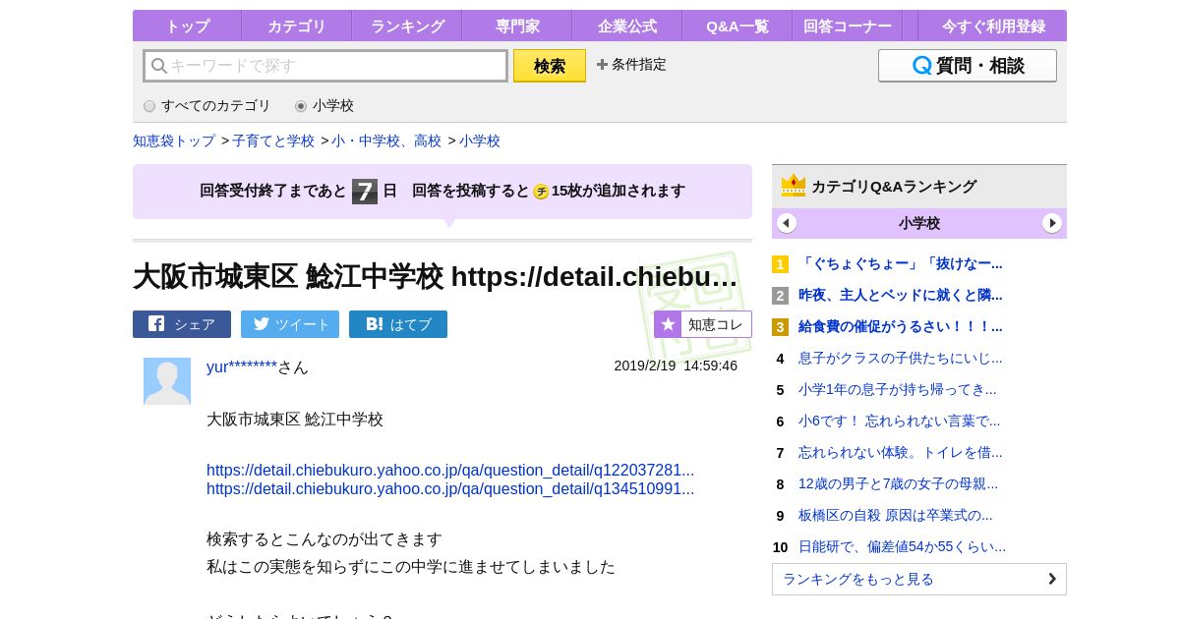The height and width of the screenshot is (619, 1180).
Task: Click the キーワードで探す search field
Action: click(325, 66)
